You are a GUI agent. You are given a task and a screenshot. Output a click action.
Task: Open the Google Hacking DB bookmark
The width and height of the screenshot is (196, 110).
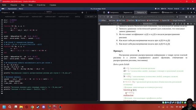[x=178, y=20]
